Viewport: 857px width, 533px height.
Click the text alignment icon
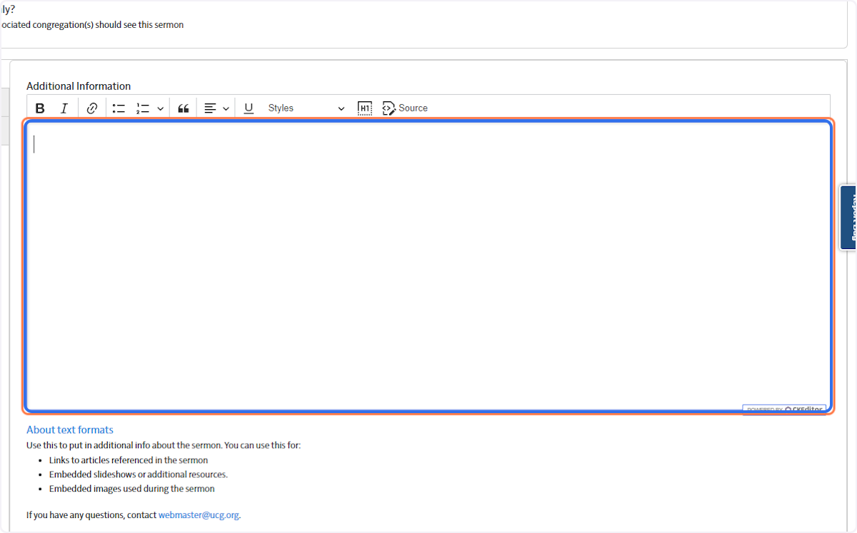tap(210, 108)
